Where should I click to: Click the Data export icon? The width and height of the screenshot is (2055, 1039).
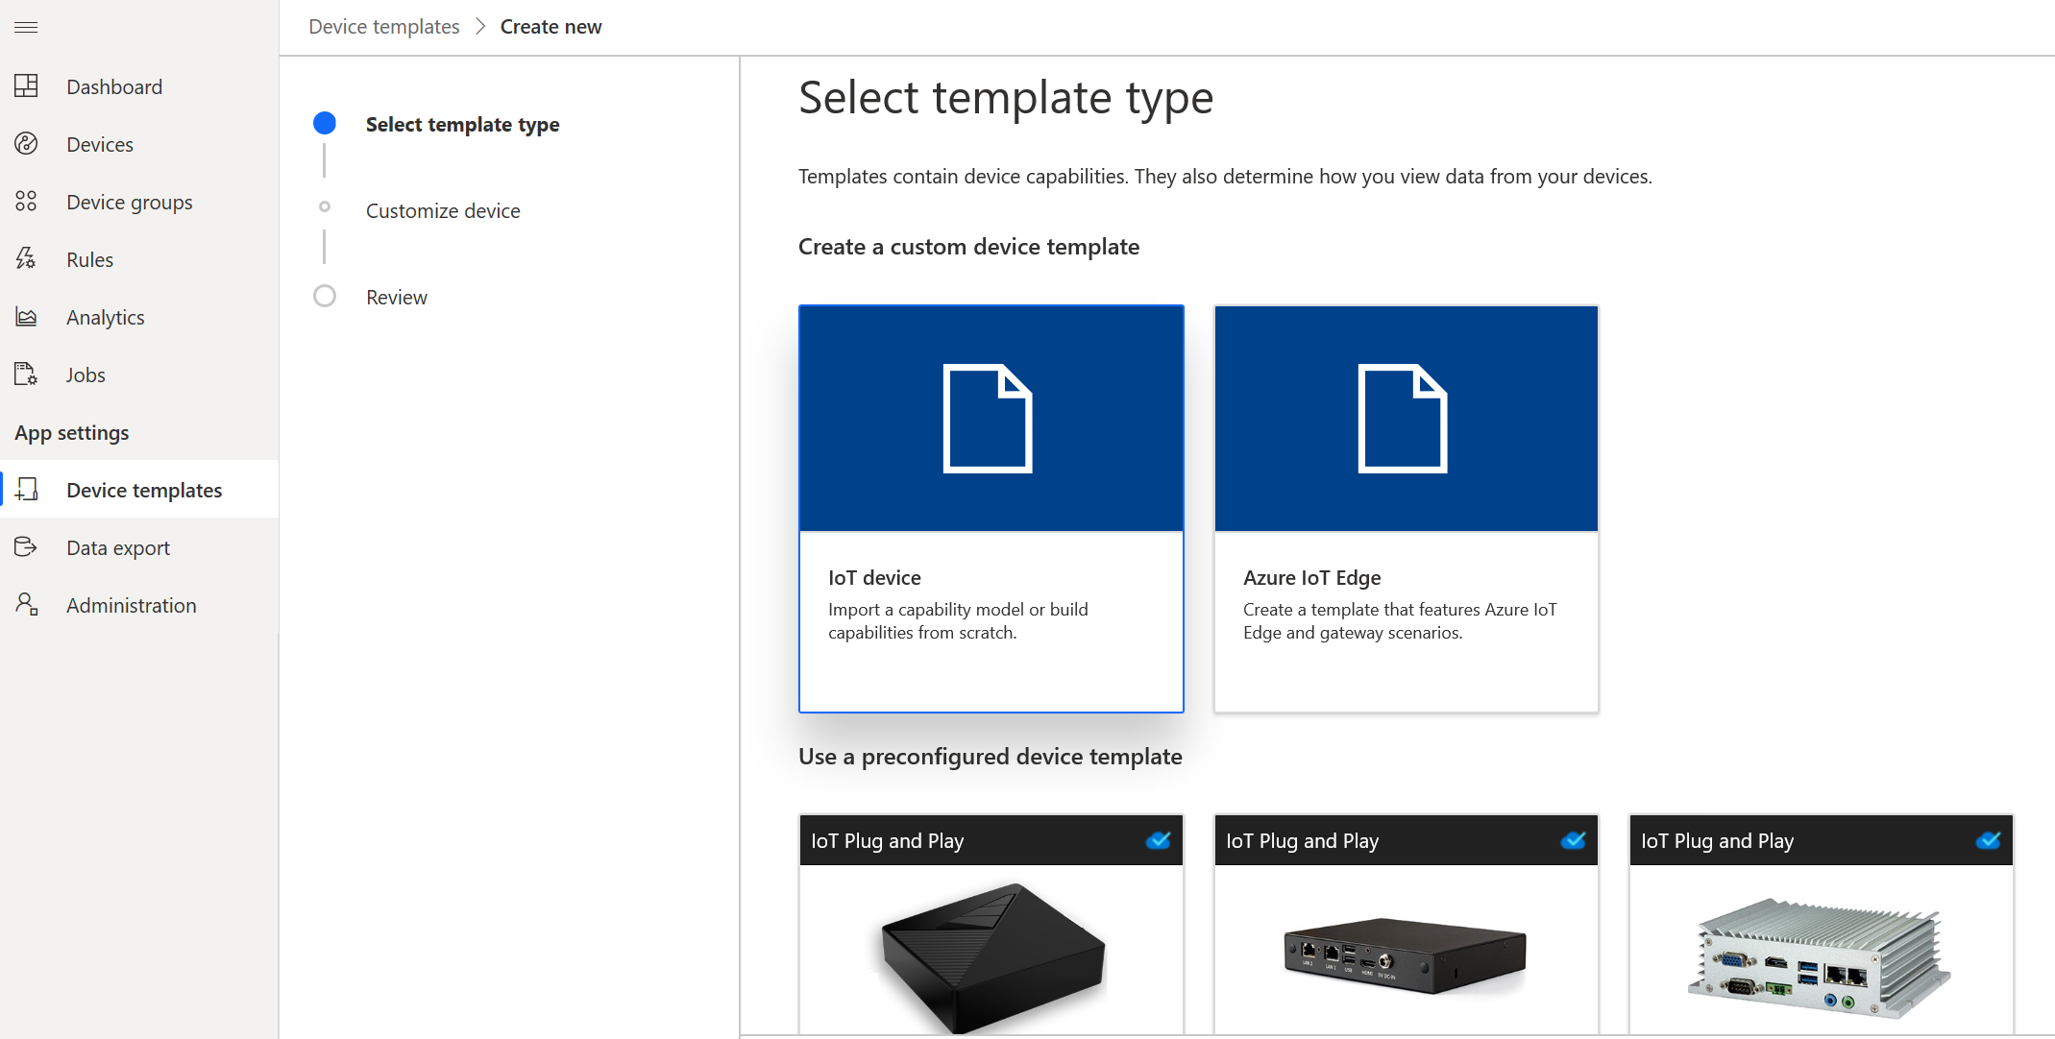pyautogui.click(x=26, y=547)
